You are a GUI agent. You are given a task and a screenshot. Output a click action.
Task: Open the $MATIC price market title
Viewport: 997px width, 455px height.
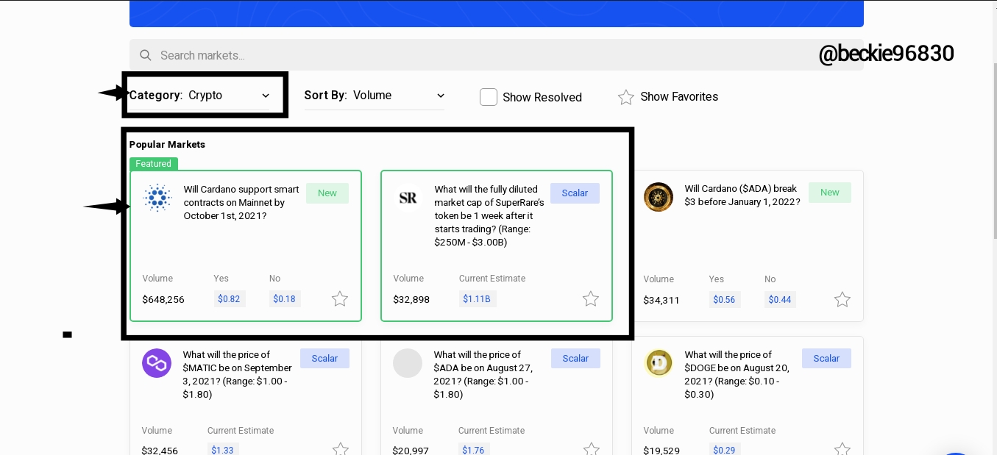click(238, 375)
